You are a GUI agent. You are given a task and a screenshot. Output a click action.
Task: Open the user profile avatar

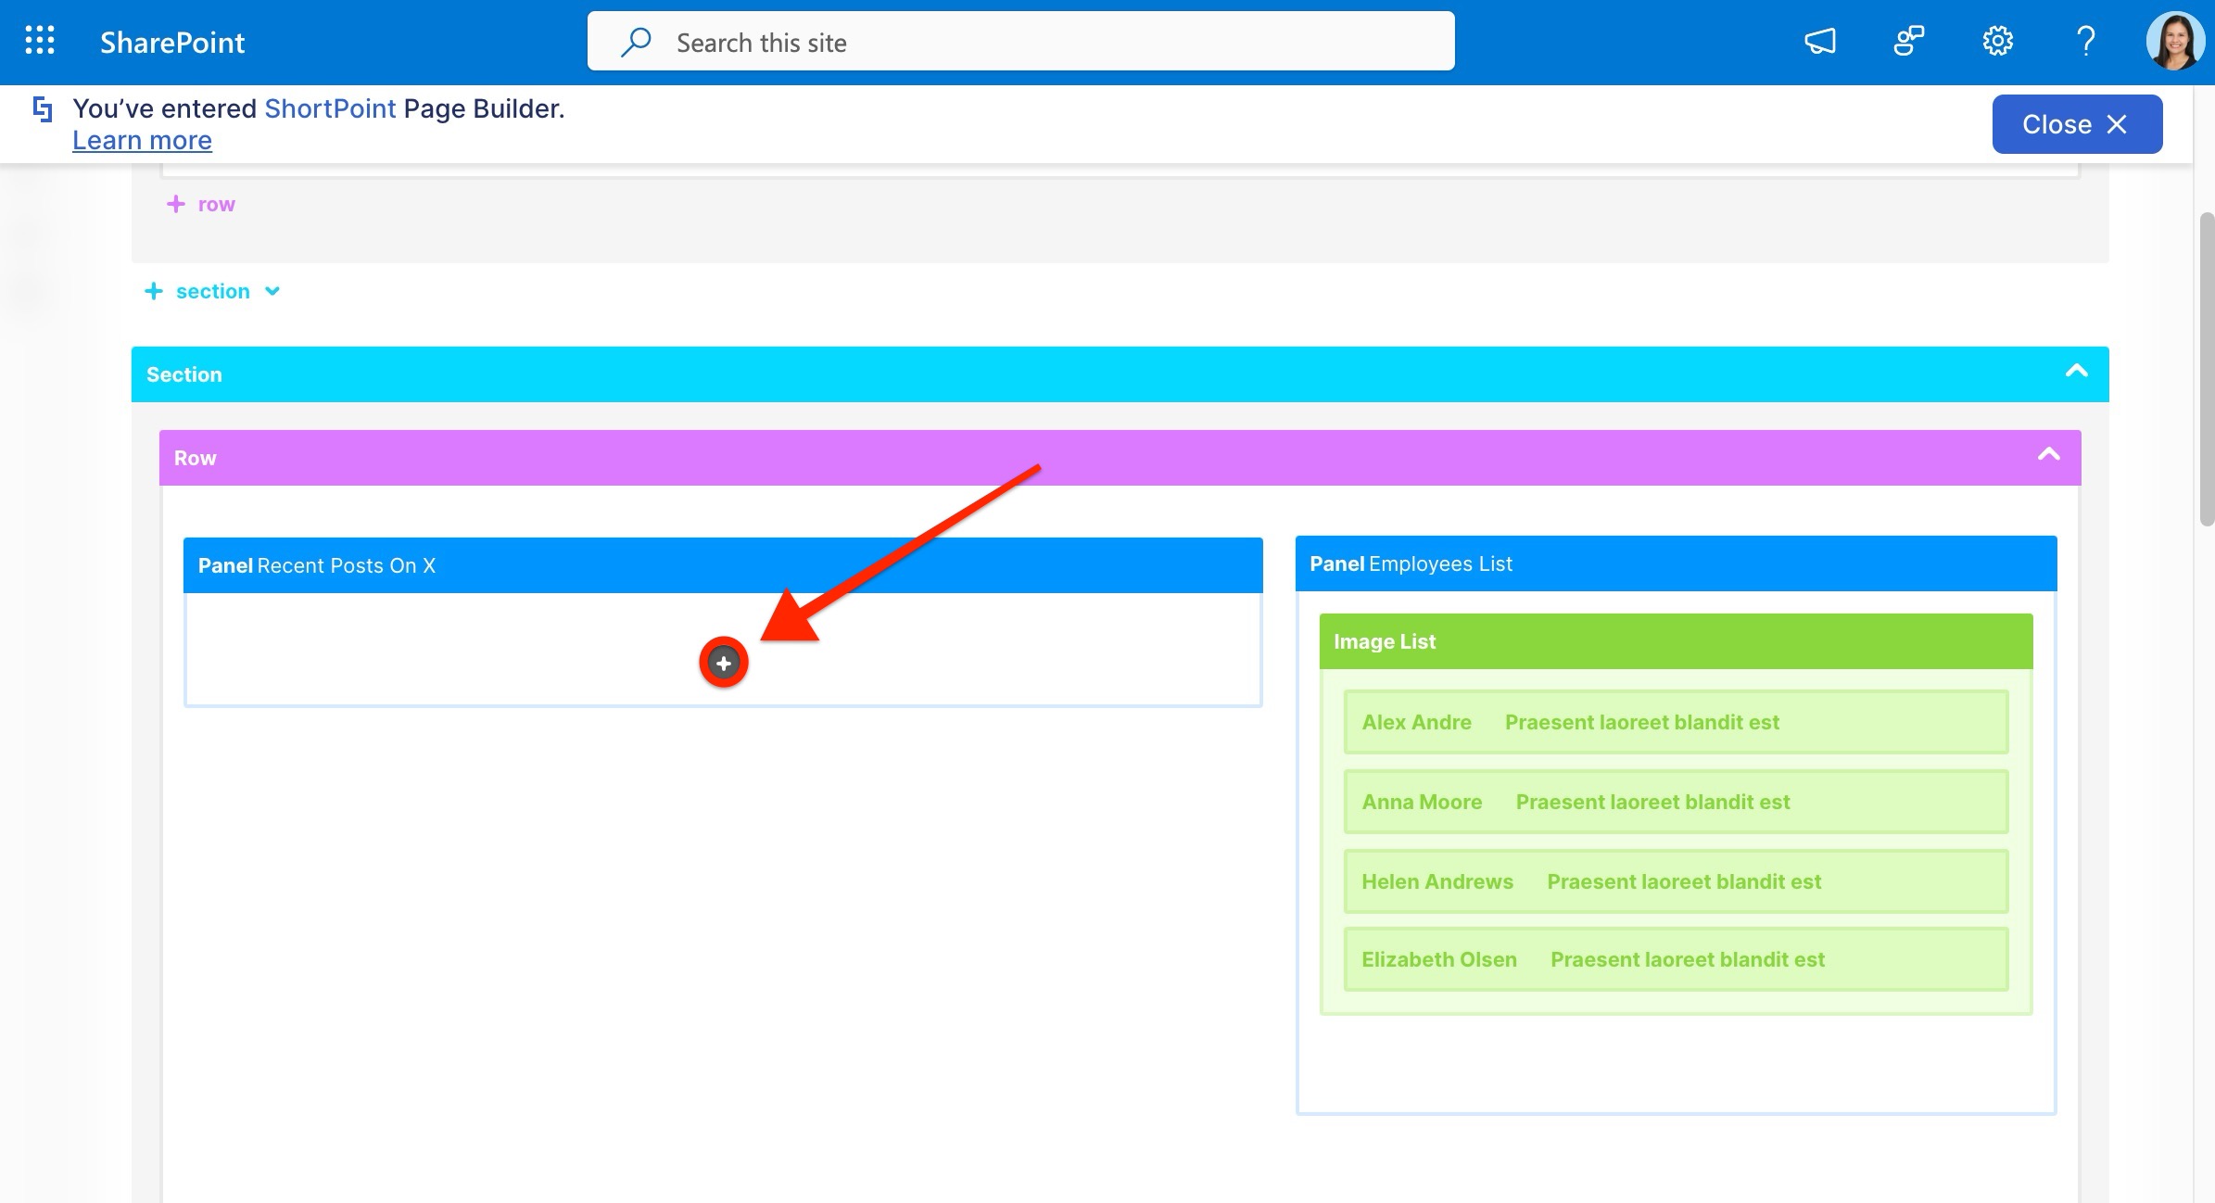coord(2174,41)
